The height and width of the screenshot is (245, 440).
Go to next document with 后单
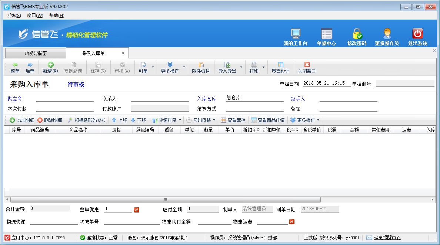(30, 68)
